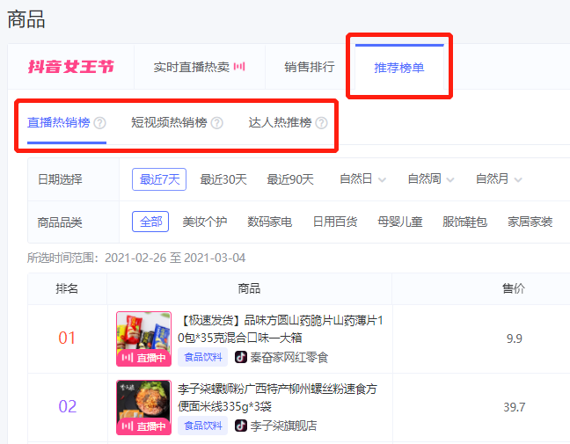The image size is (570, 444).
Task: Open the 李子柒螺蛳粉 product thumbnail
Action: pos(143,407)
